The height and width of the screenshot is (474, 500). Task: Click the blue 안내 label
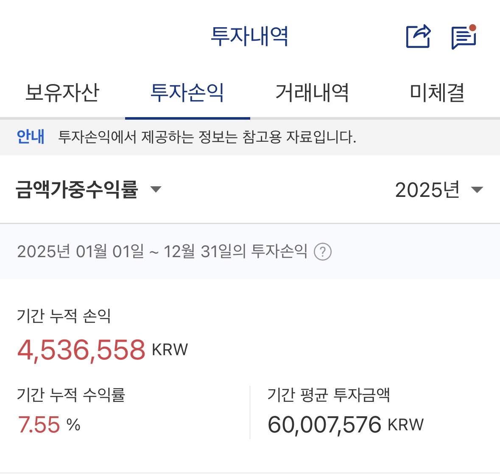(31, 137)
